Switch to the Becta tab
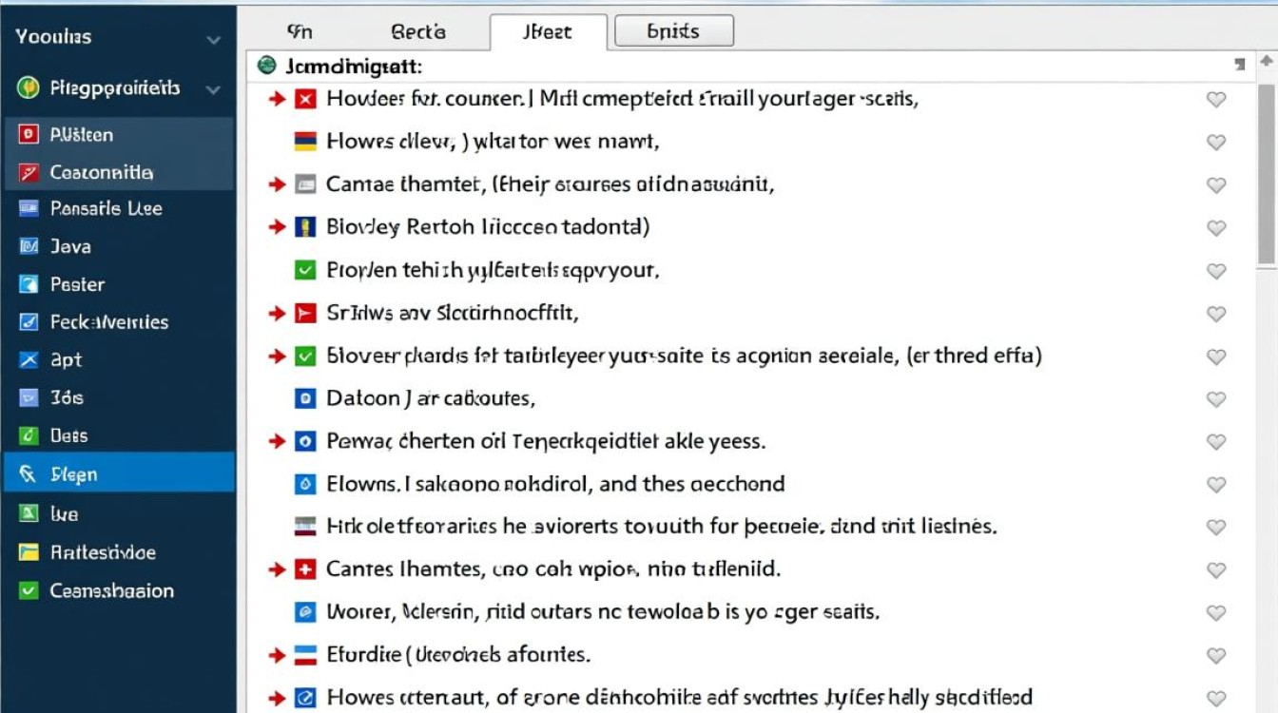Screen dimensions: 1278x713 pos(418,31)
